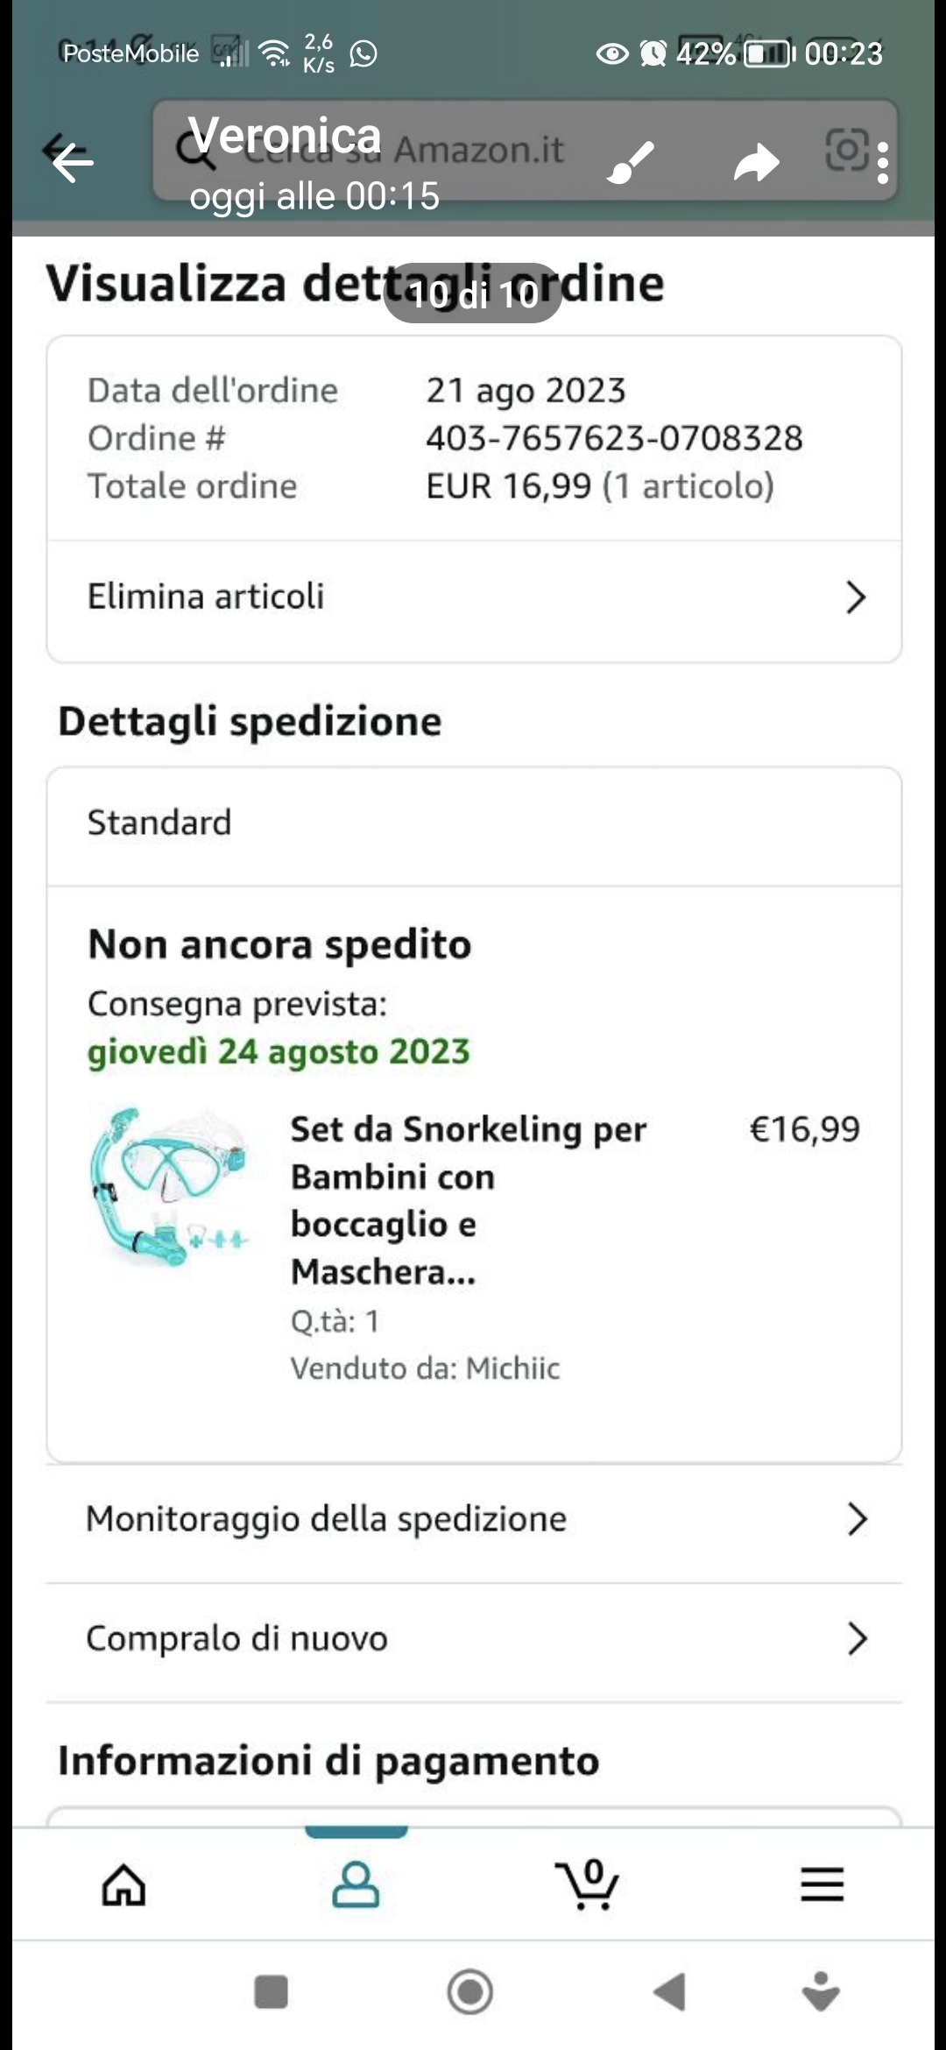The image size is (946, 2050).
Task: Expand Elimina articoli chevron
Action: [855, 597]
